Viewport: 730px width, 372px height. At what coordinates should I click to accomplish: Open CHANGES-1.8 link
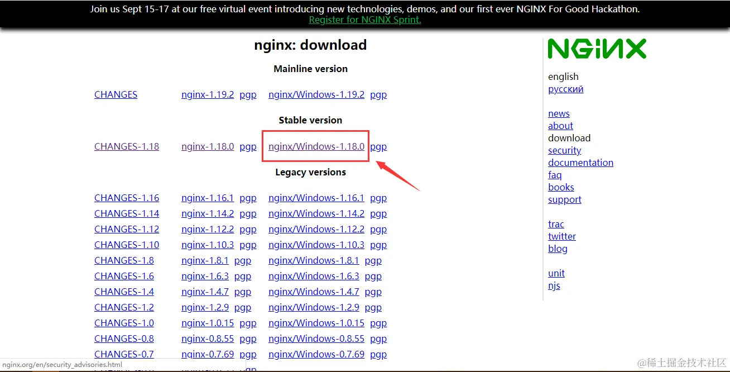coord(124,260)
